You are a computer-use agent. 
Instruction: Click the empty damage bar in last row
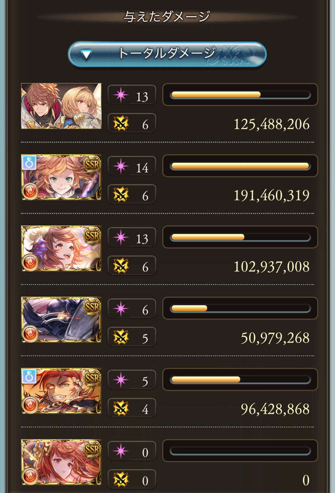point(240,450)
